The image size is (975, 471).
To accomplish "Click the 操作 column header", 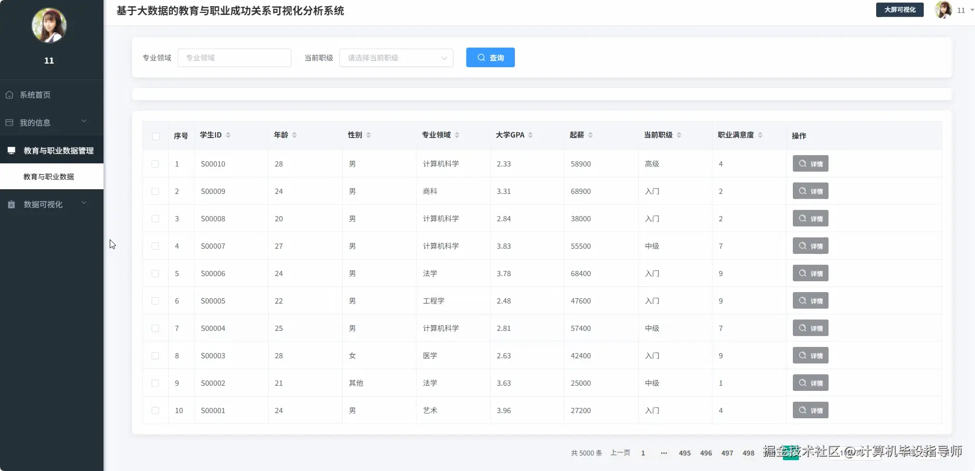I will (799, 136).
